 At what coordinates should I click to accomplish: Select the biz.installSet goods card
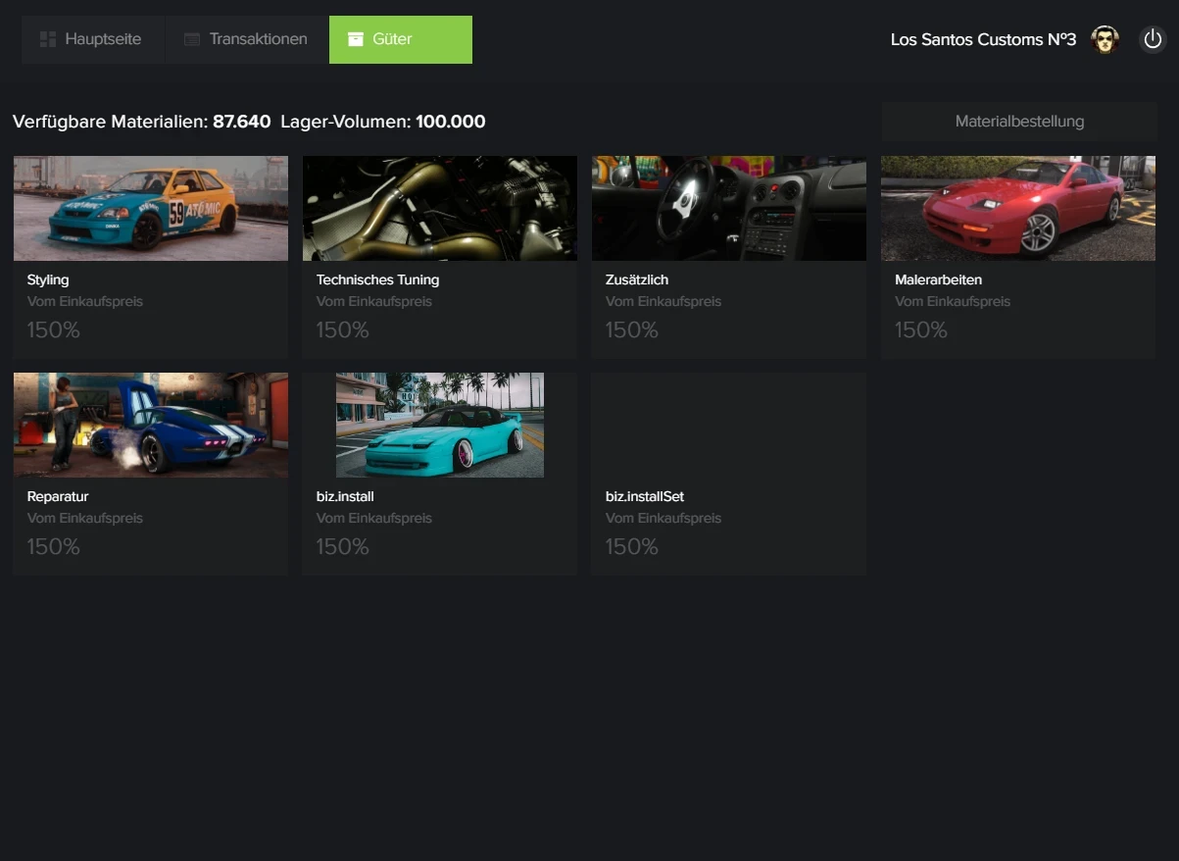[728, 474]
